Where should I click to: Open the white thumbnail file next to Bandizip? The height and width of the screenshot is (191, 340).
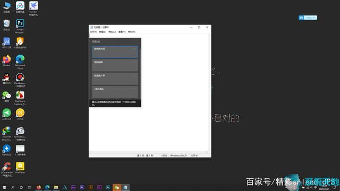pos(20,150)
